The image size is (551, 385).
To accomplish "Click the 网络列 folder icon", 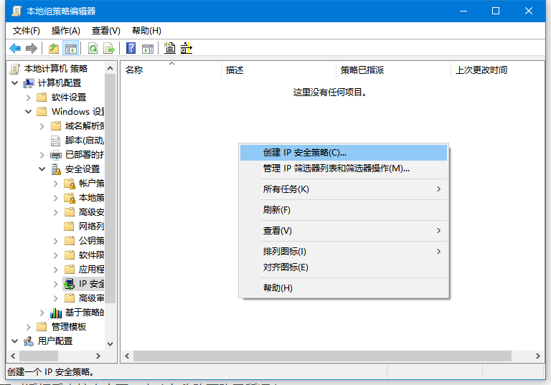I will click(70, 227).
